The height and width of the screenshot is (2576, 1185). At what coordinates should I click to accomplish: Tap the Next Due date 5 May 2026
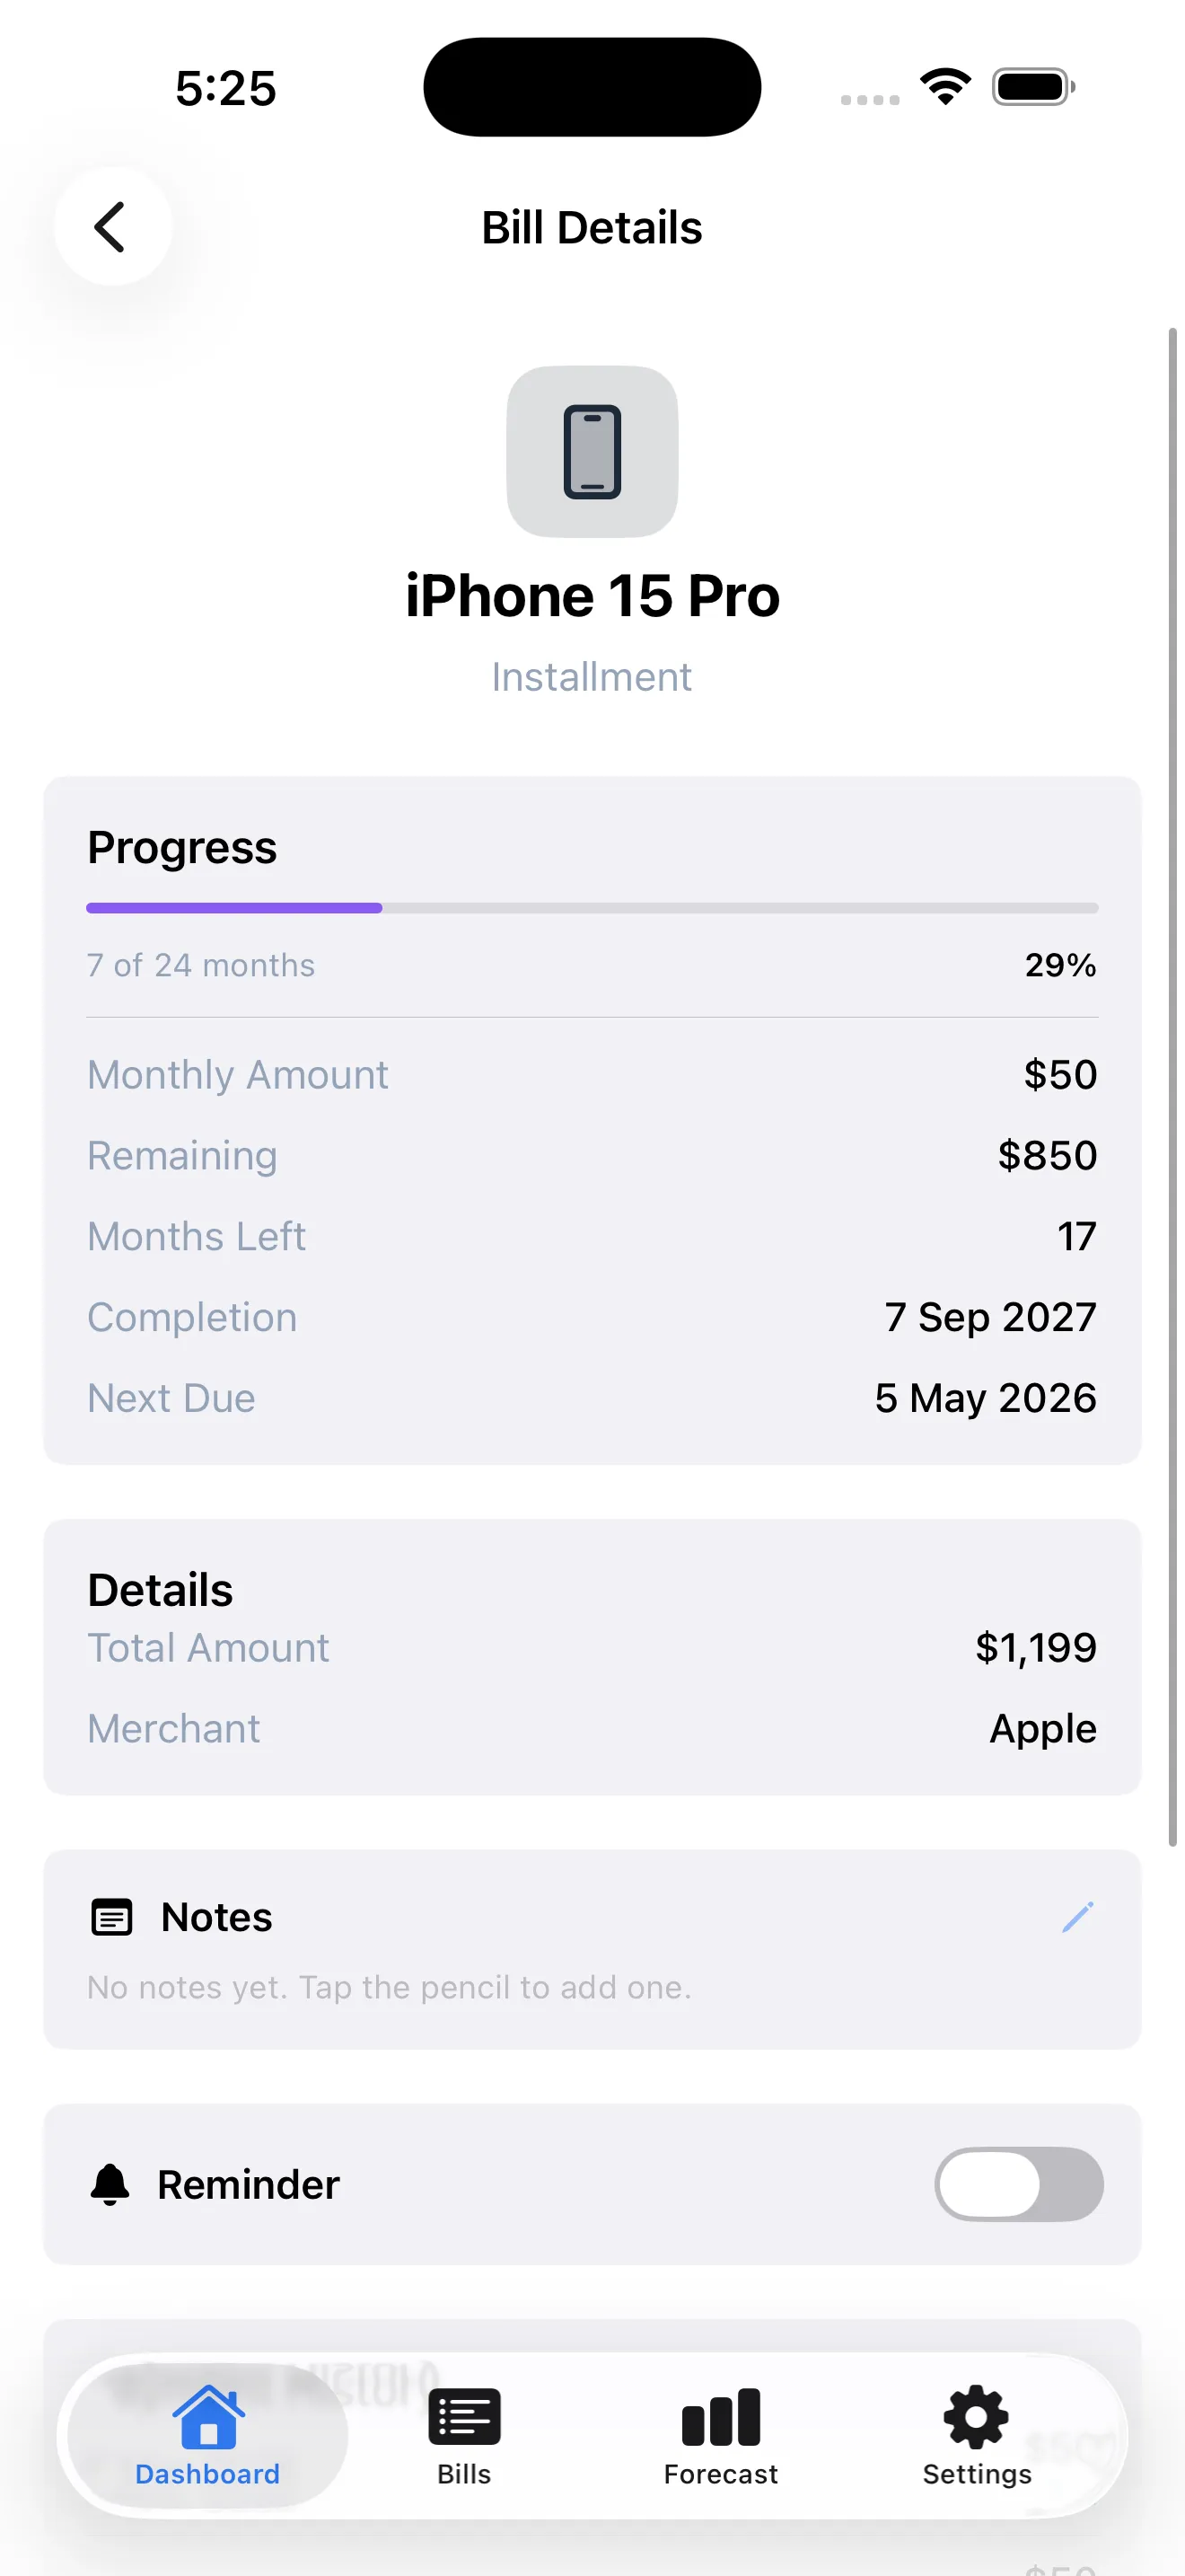pyautogui.click(x=985, y=1398)
